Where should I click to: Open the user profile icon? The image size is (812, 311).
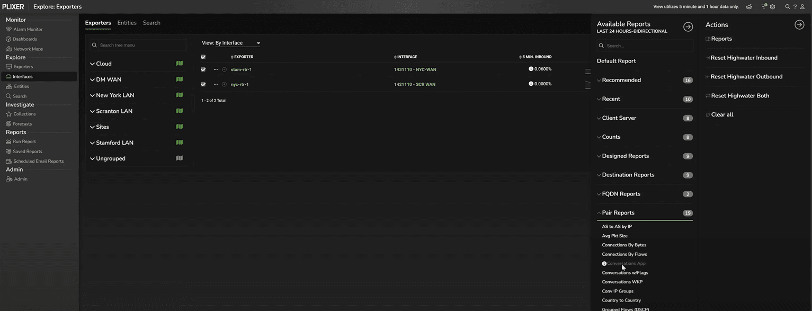pyautogui.click(x=802, y=7)
